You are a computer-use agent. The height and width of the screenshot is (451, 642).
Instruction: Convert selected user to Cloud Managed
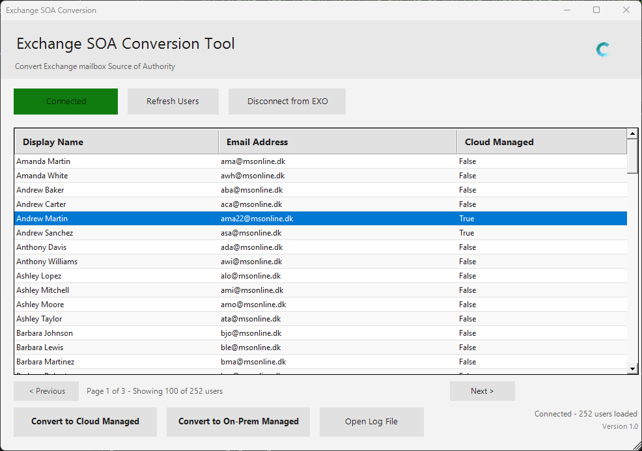click(x=85, y=422)
